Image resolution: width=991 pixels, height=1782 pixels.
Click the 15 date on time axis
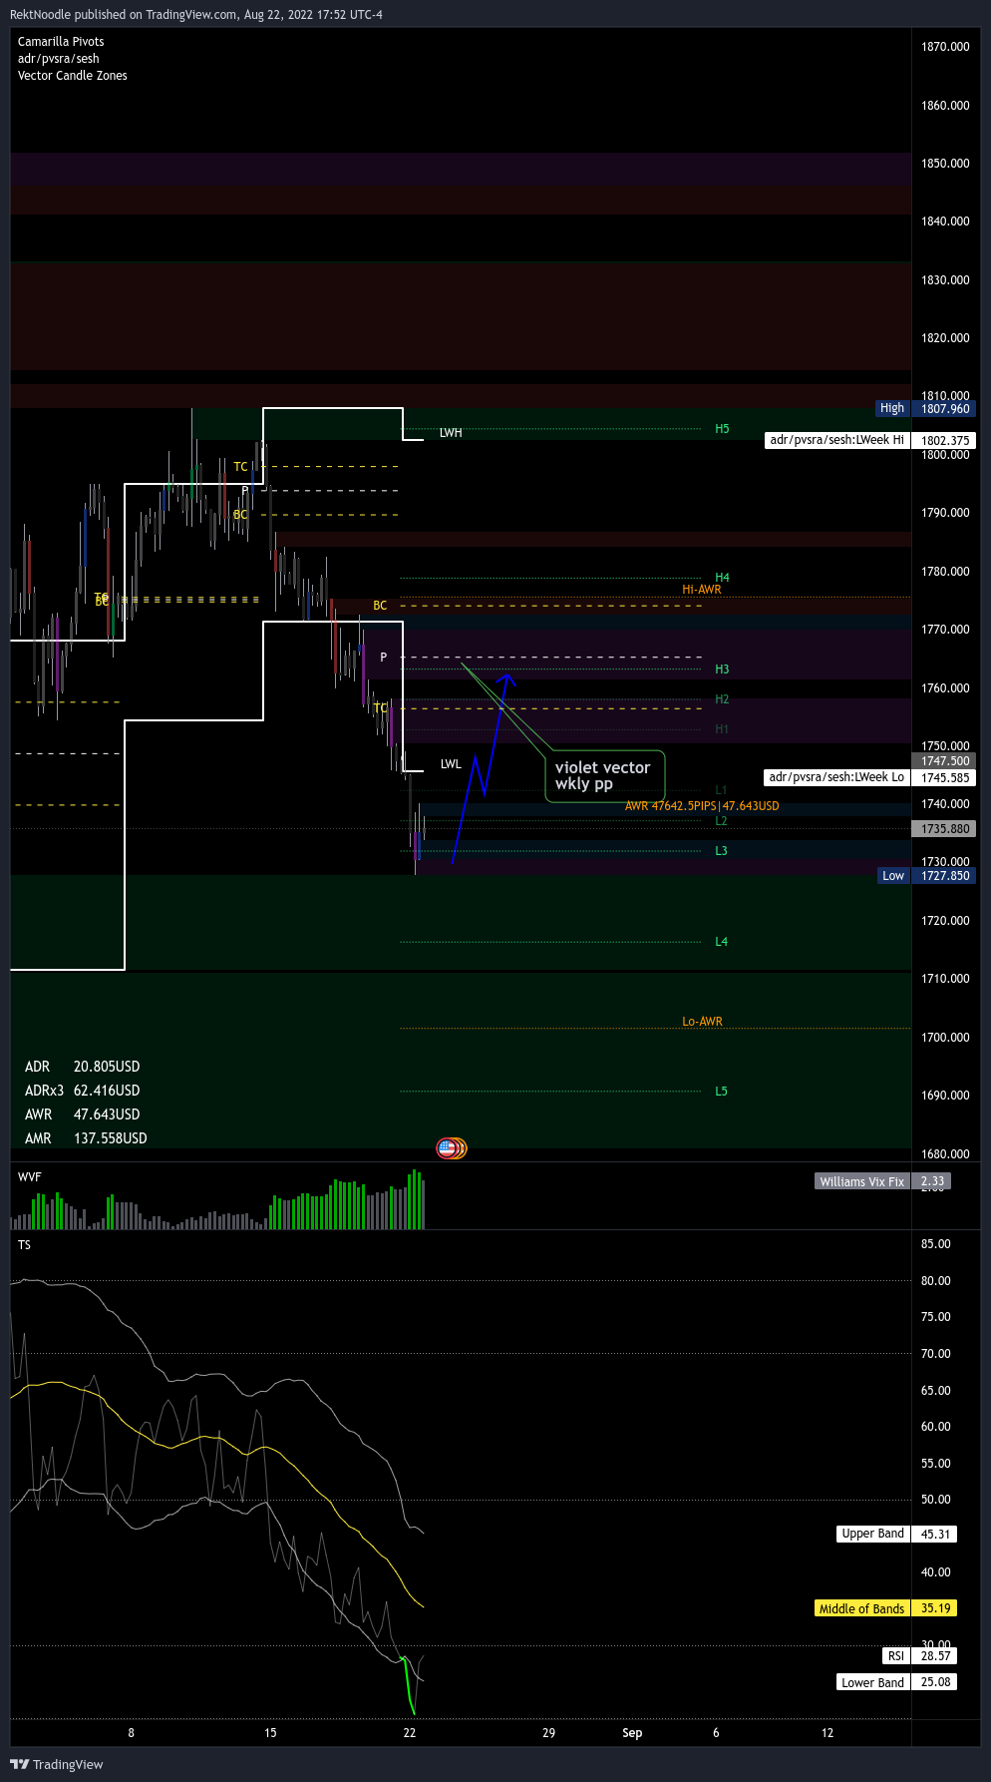(270, 1733)
